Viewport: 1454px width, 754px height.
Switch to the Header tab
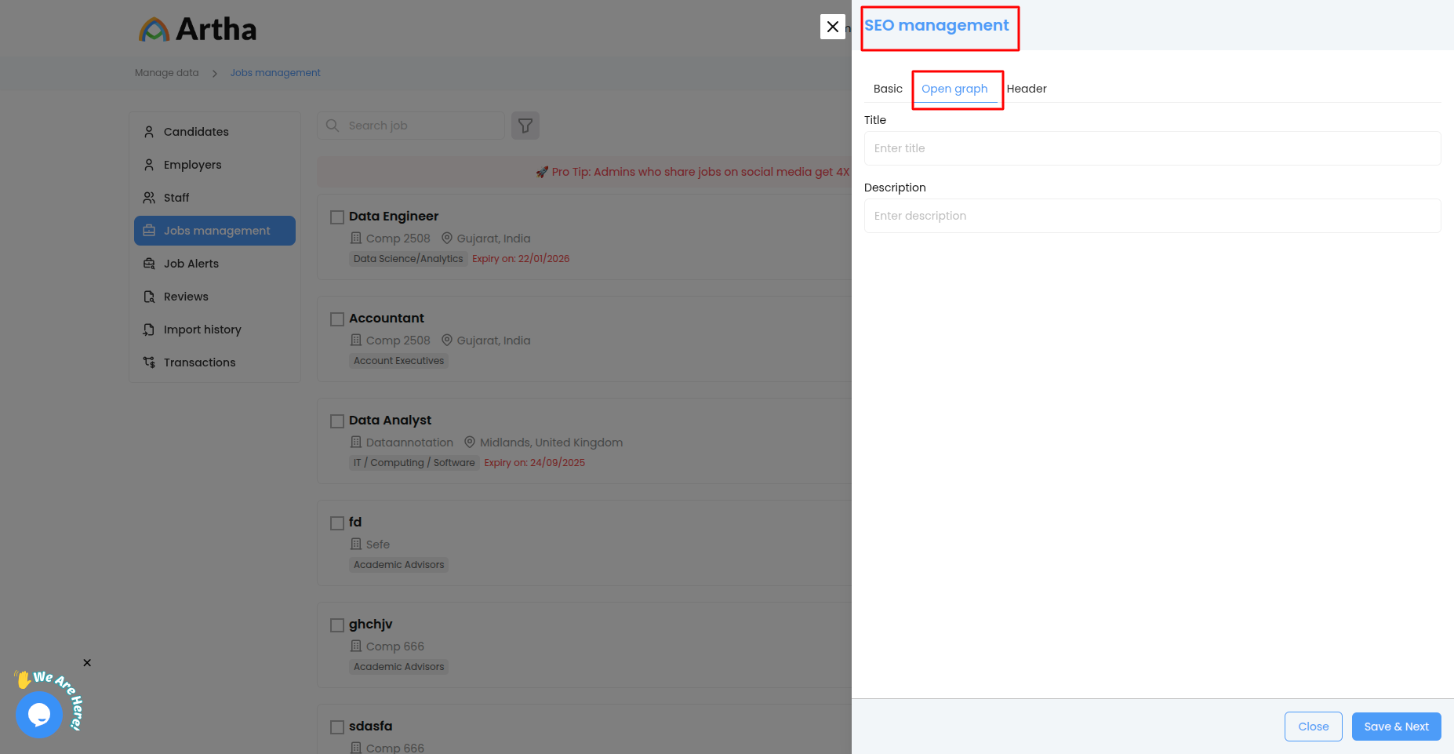(1026, 89)
